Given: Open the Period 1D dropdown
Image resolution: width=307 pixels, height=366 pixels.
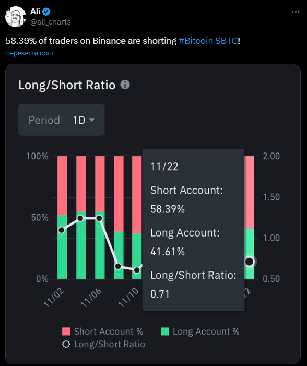Looking at the screenshot, I should click(x=62, y=120).
